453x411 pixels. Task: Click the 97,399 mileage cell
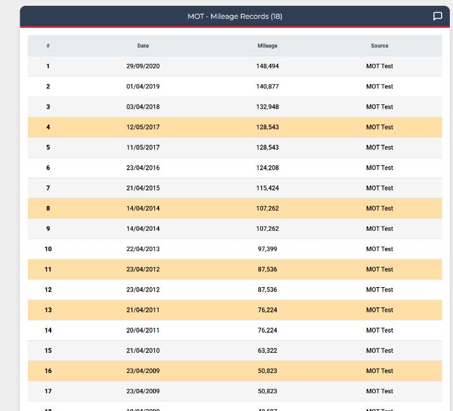[x=268, y=249]
